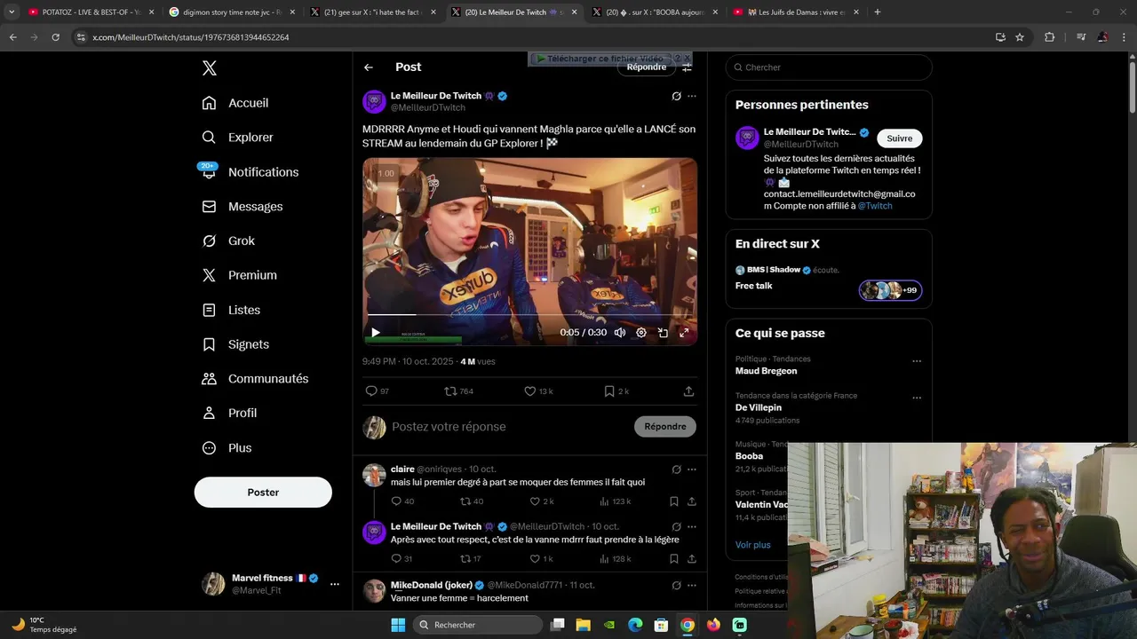Open more options on main post
The width and height of the screenshot is (1137, 639).
tap(692, 96)
